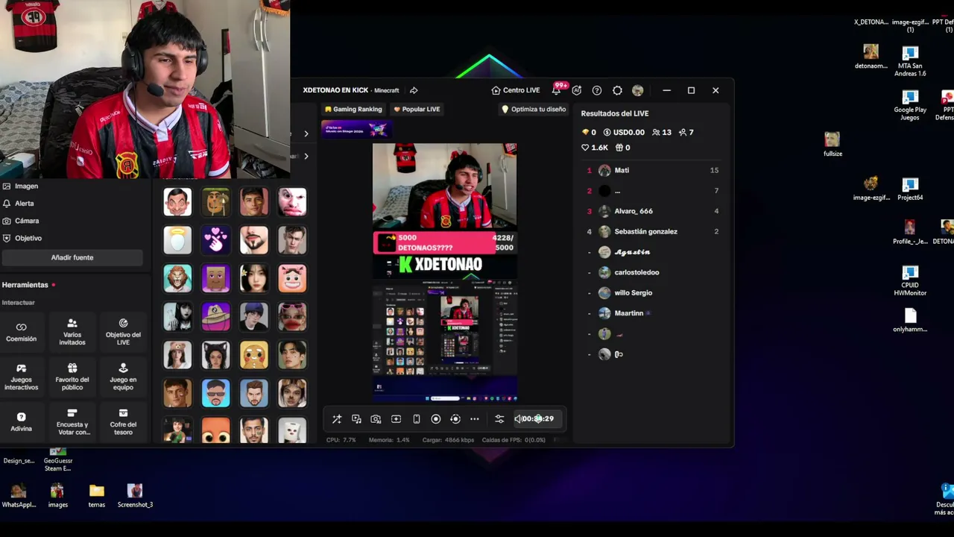Select the Objetivo source
This screenshot has height=537, width=954.
[x=22, y=238]
